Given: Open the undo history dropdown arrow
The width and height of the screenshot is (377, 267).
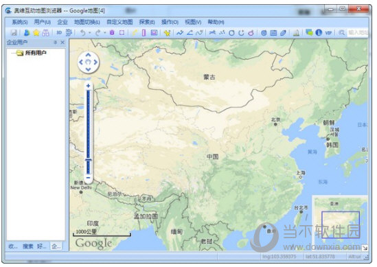Looking at the screenshot, I should [90, 33].
